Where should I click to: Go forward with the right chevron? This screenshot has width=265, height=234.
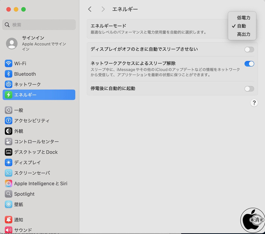coord(103,9)
